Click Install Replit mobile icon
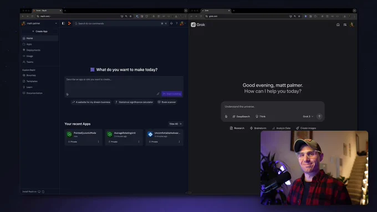Image resolution: width=377 pixels, height=212 pixels. (43, 192)
